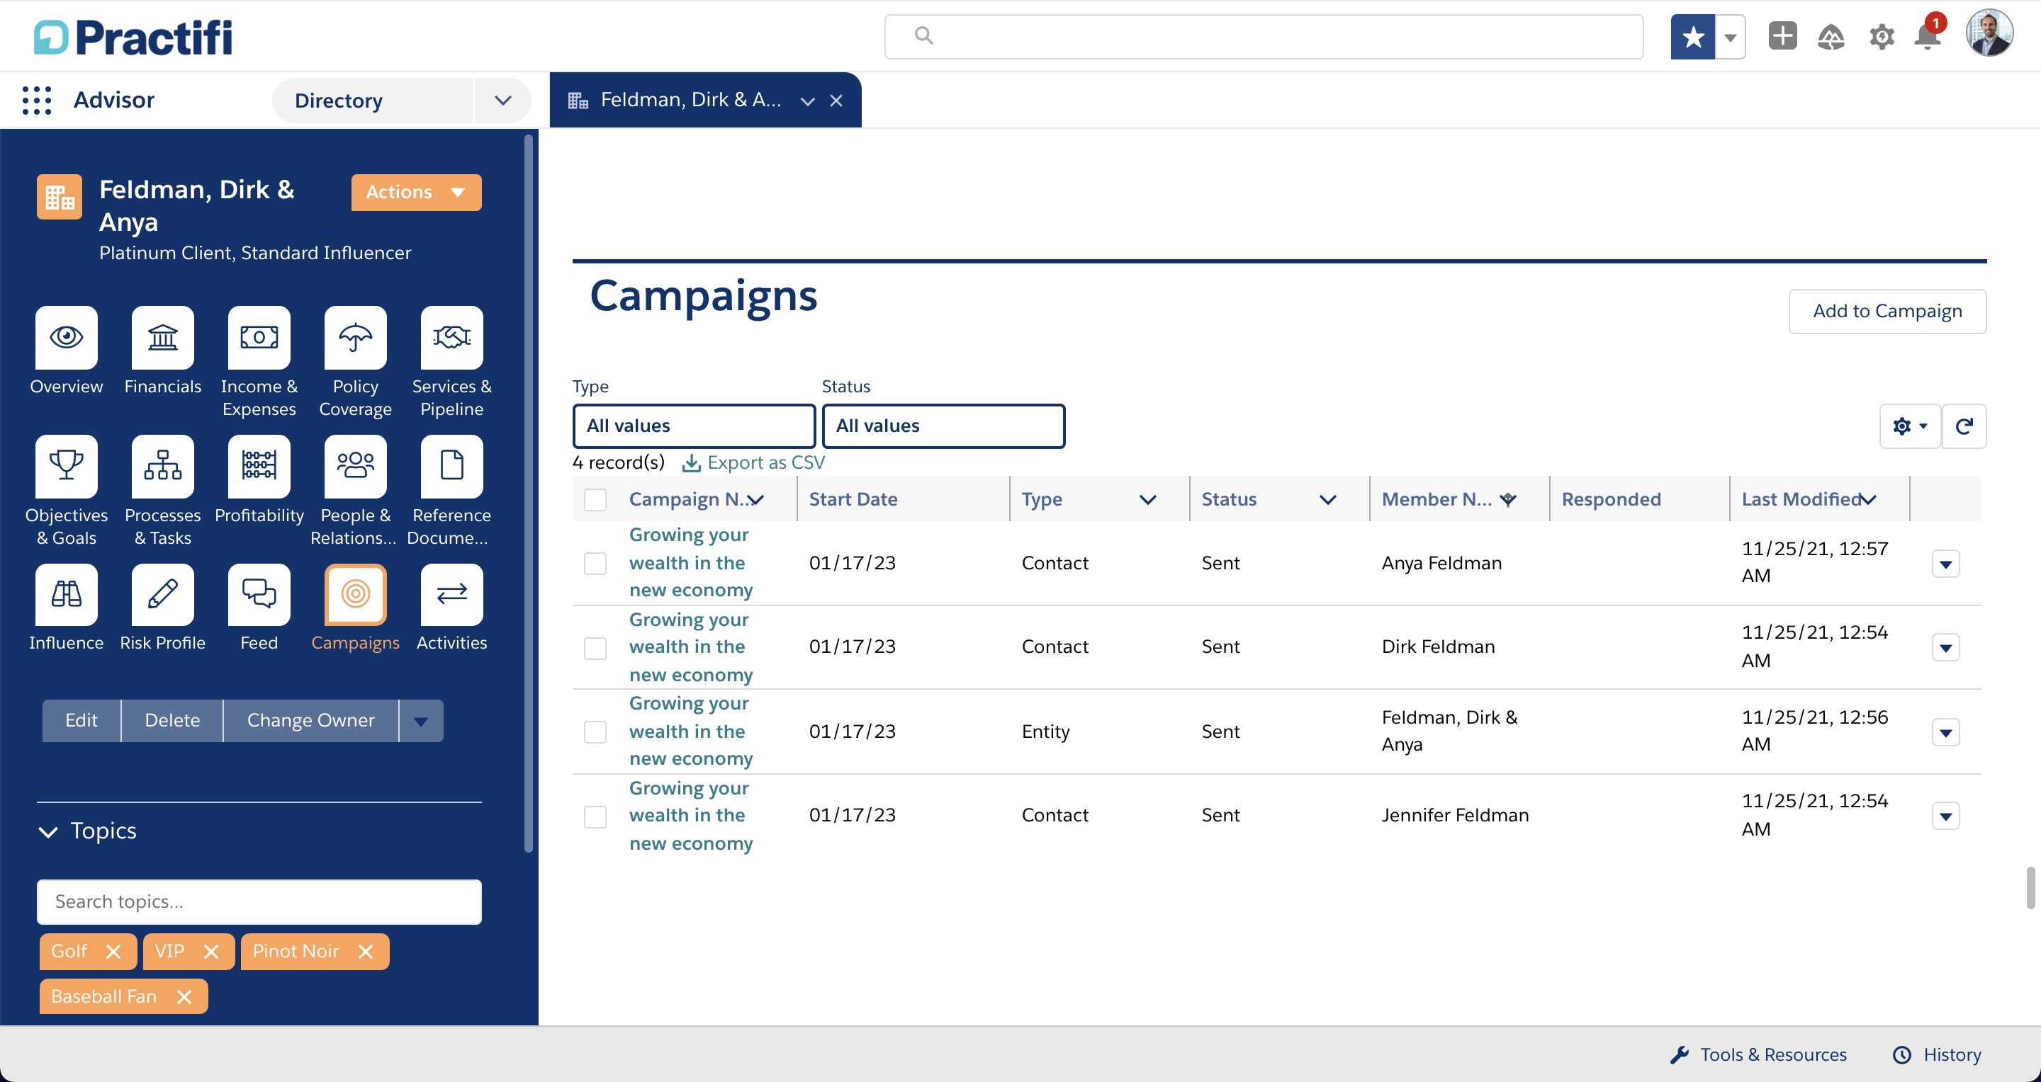Screen dimensions: 2041x1082
Task: Open Objectives & Goals trophy icon
Action: click(x=67, y=466)
